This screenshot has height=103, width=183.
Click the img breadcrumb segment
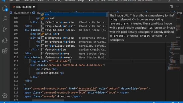(x=179, y=13)
